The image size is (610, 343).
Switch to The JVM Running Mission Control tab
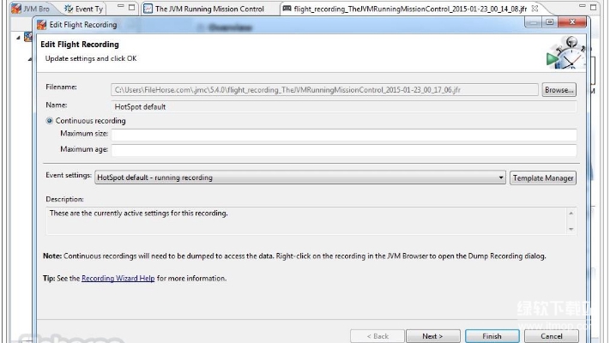point(208,9)
